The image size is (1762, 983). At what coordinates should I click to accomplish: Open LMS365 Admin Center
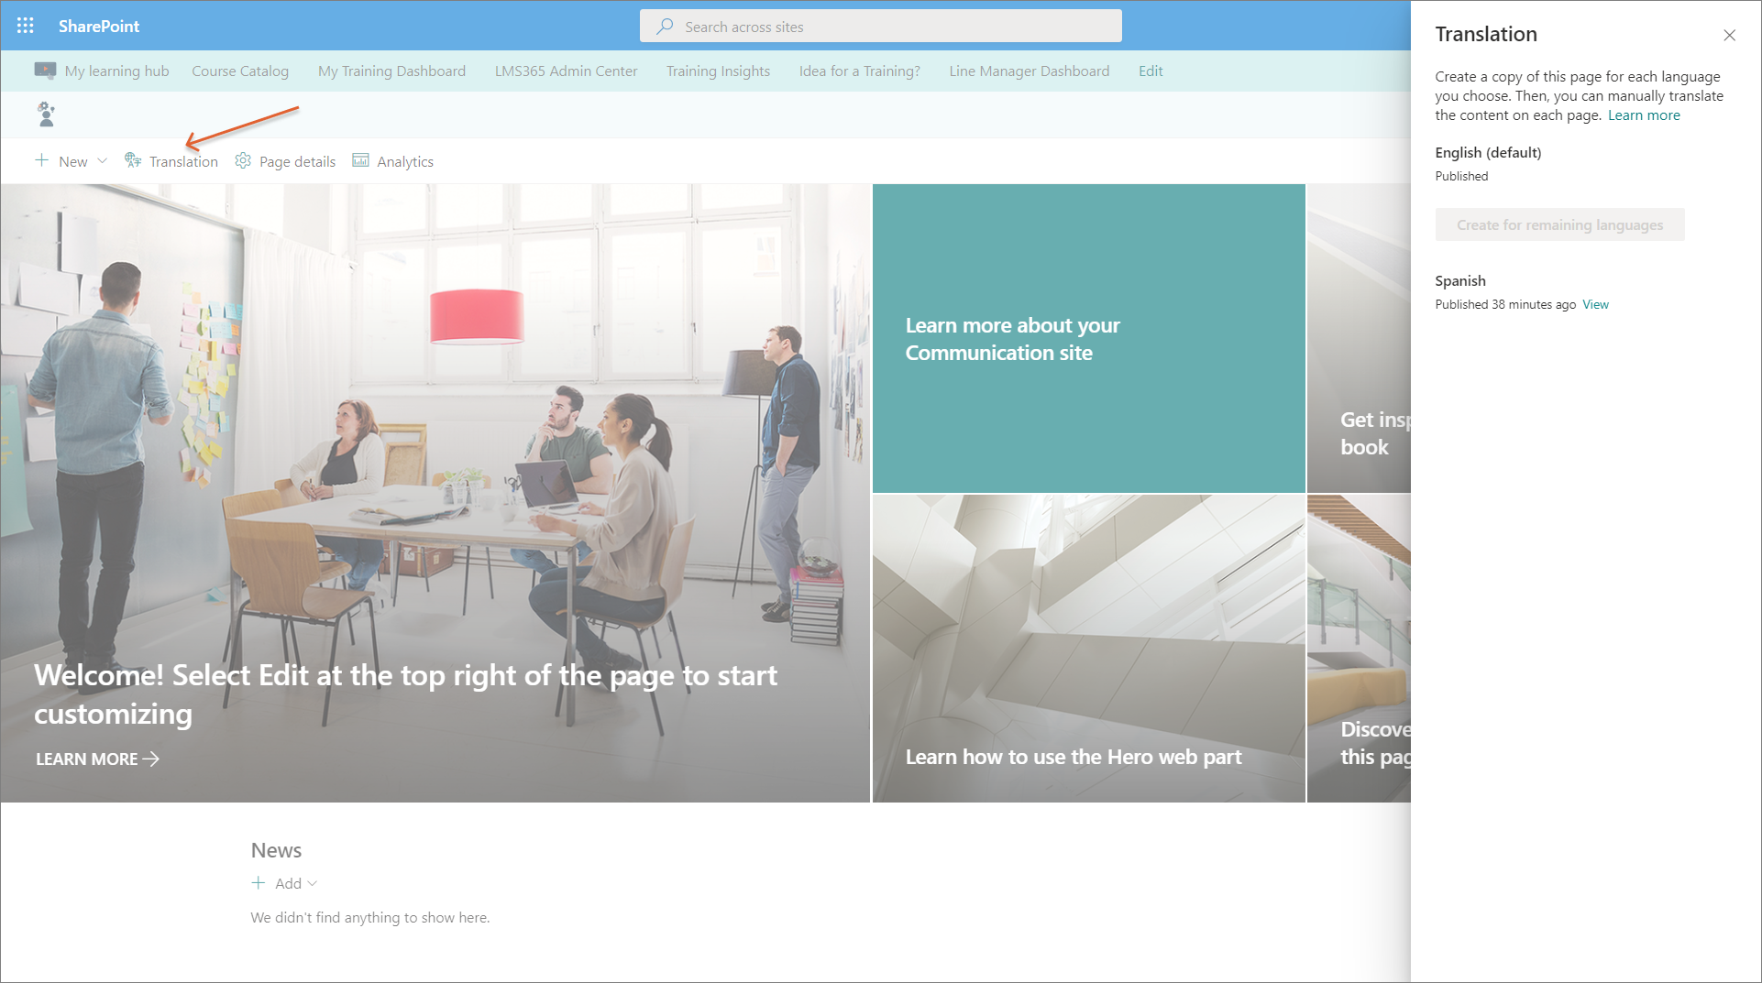click(566, 71)
